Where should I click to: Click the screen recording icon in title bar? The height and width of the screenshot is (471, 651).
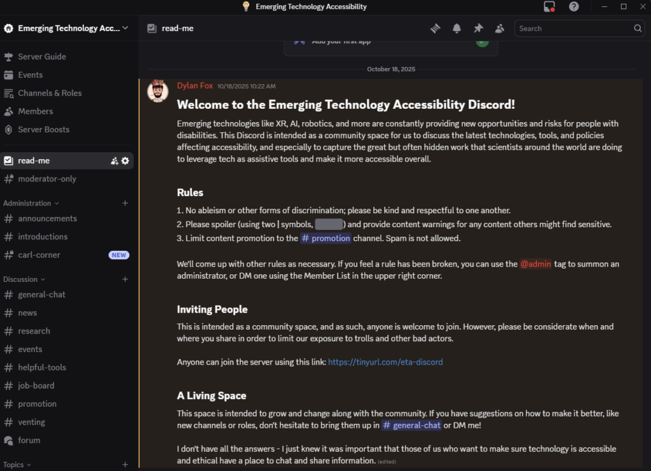pyautogui.click(x=549, y=6)
